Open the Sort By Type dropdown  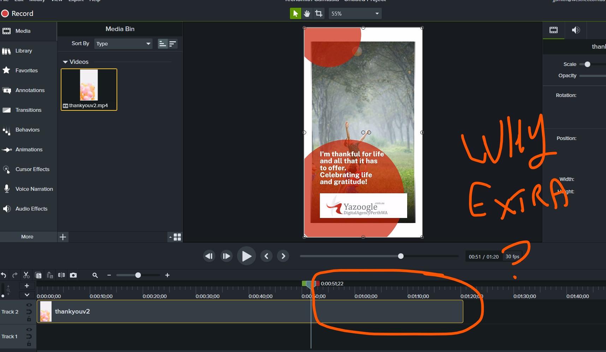click(123, 44)
